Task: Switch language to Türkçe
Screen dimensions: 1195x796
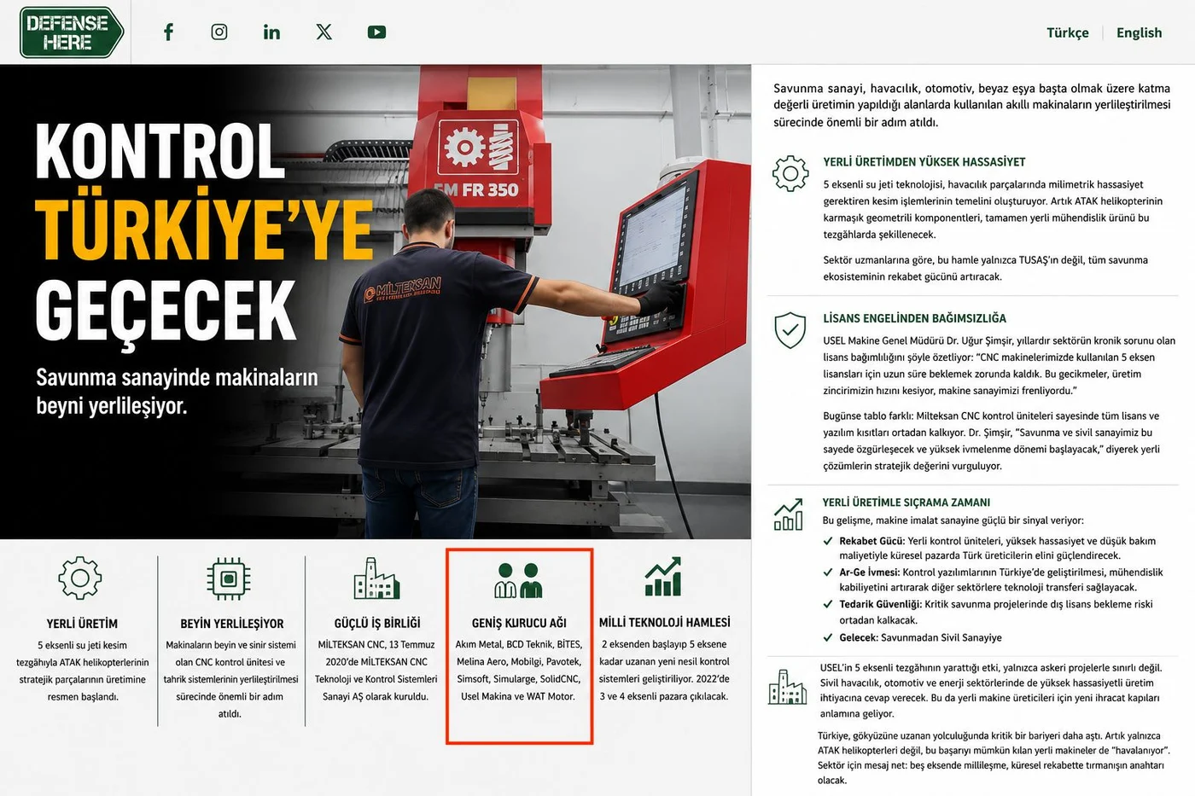Action: tap(1068, 32)
